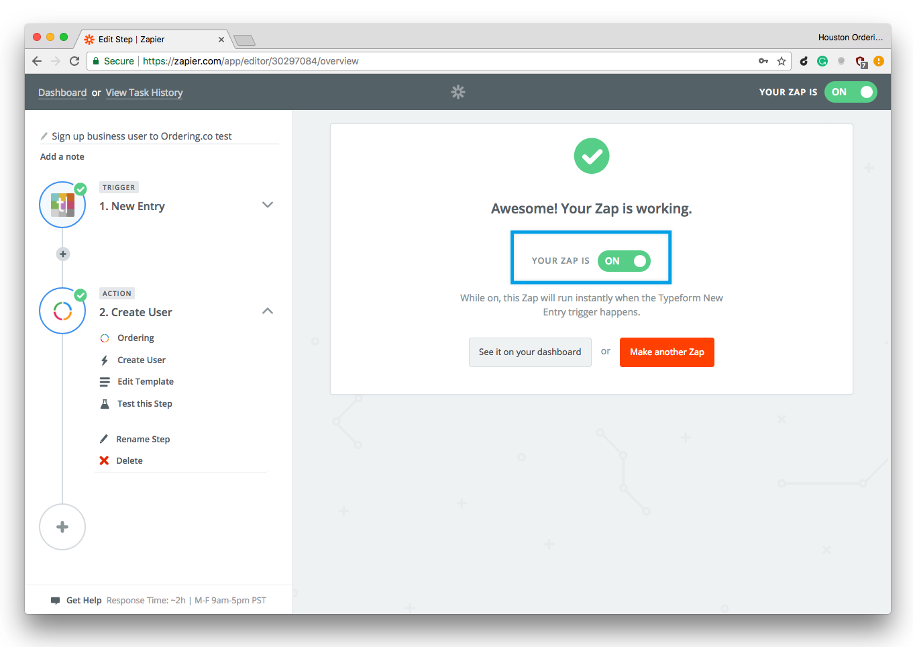Click 2. Create User step title
Screen dimensions: 913x647
tap(136, 312)
